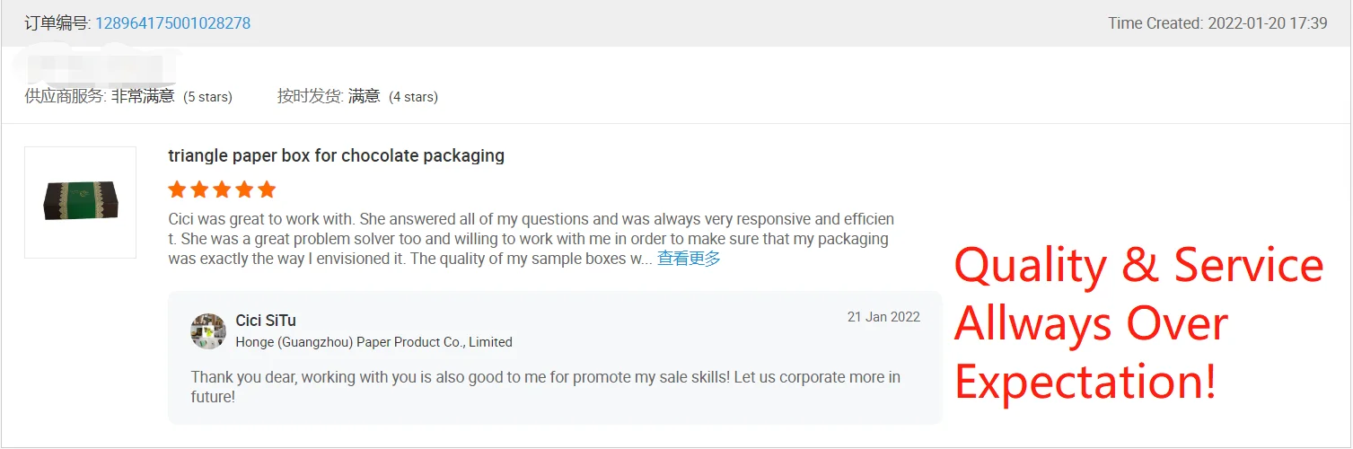
Task: Click the red Quality & Service banner text
Action: (x=1138, y=323)
